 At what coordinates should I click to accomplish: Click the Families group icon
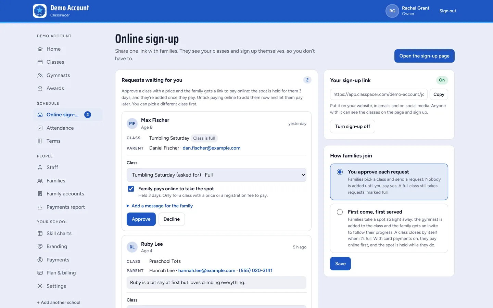click(x=40, y=181)
